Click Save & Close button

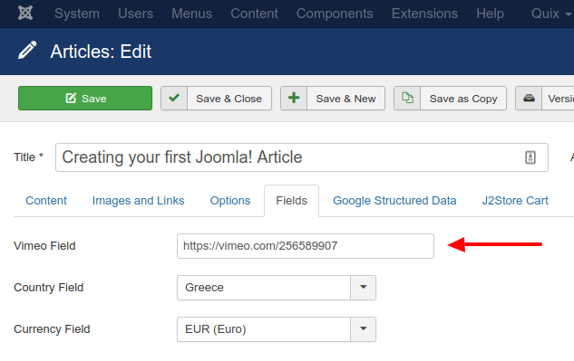(217, 98)
